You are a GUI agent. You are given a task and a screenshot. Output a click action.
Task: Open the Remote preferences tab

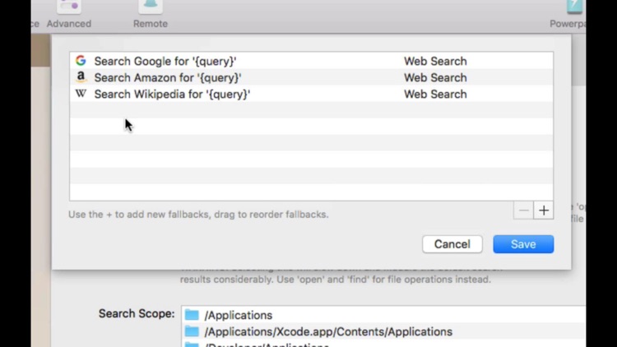tap(151, 15)
